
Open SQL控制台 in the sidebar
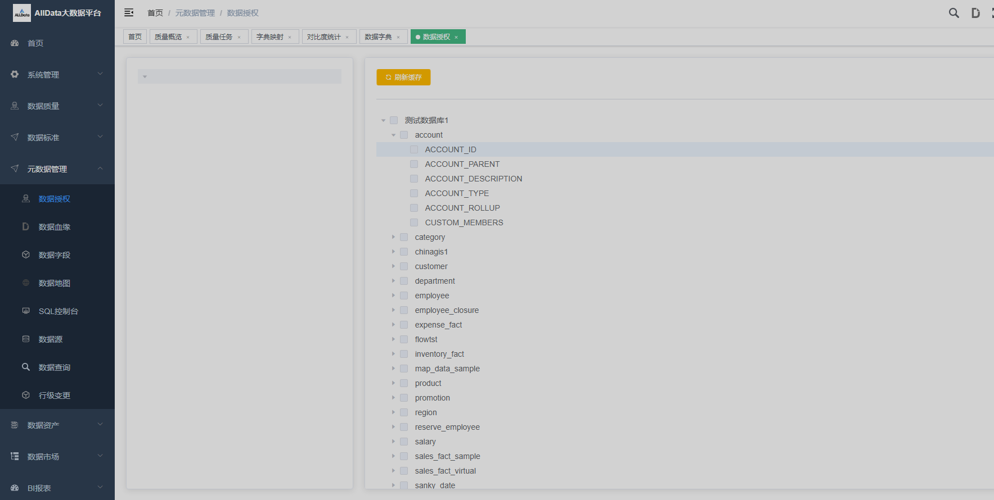(58, 311)
